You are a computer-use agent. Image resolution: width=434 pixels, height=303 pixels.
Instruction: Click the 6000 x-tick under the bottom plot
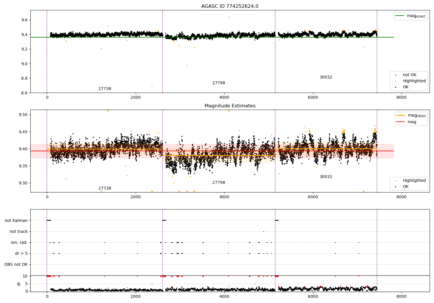pos(313,297)
